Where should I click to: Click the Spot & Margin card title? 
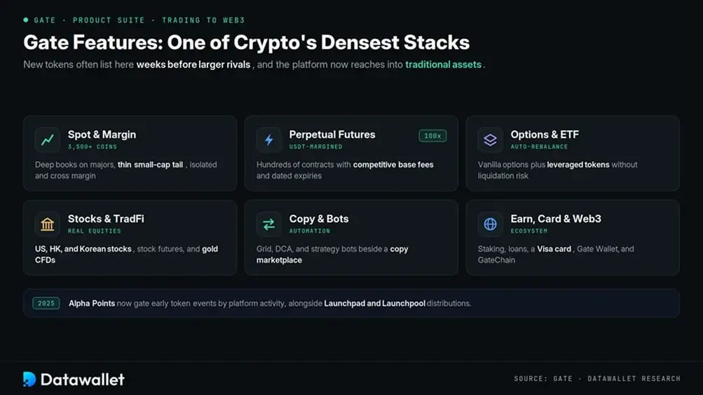102,134
